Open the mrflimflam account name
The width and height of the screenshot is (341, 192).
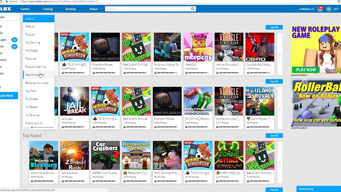coord(307,9)
